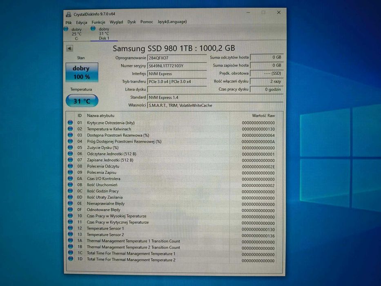This screenshot has height=286, width=381.
Task: Click the Czas pracy dysku value 0 godzin
Action: pyautogui.click(x=267, y=89)
